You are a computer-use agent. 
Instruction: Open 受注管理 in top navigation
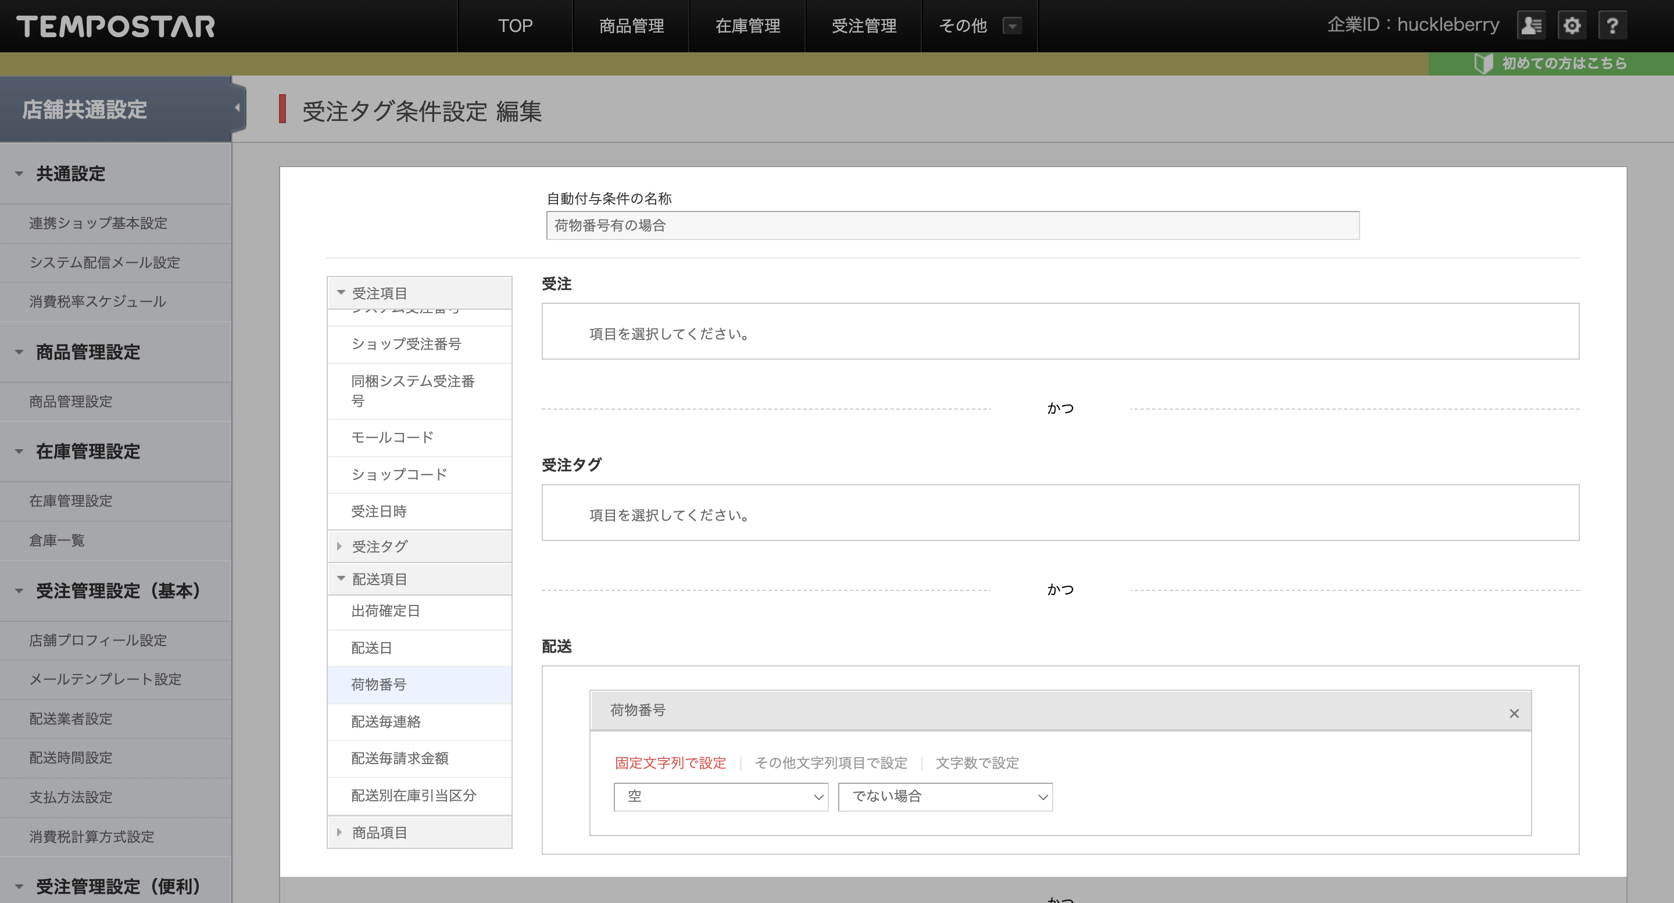pos(864,26)
